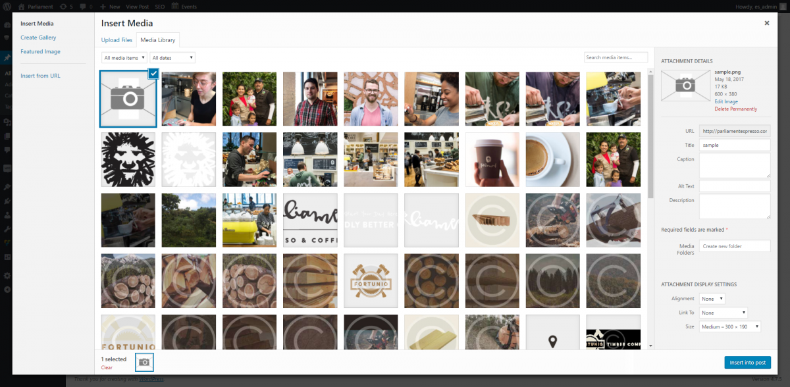Click the New plus icon in admin bar
This screenshot has width=790, height=387.
[x=104, y=7]
